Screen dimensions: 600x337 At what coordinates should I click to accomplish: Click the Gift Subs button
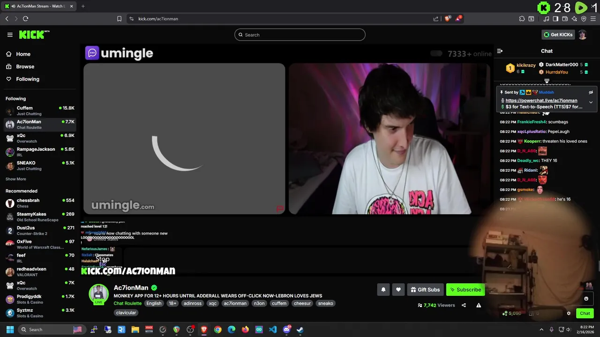pyautogui.click(x=425, y=290)
